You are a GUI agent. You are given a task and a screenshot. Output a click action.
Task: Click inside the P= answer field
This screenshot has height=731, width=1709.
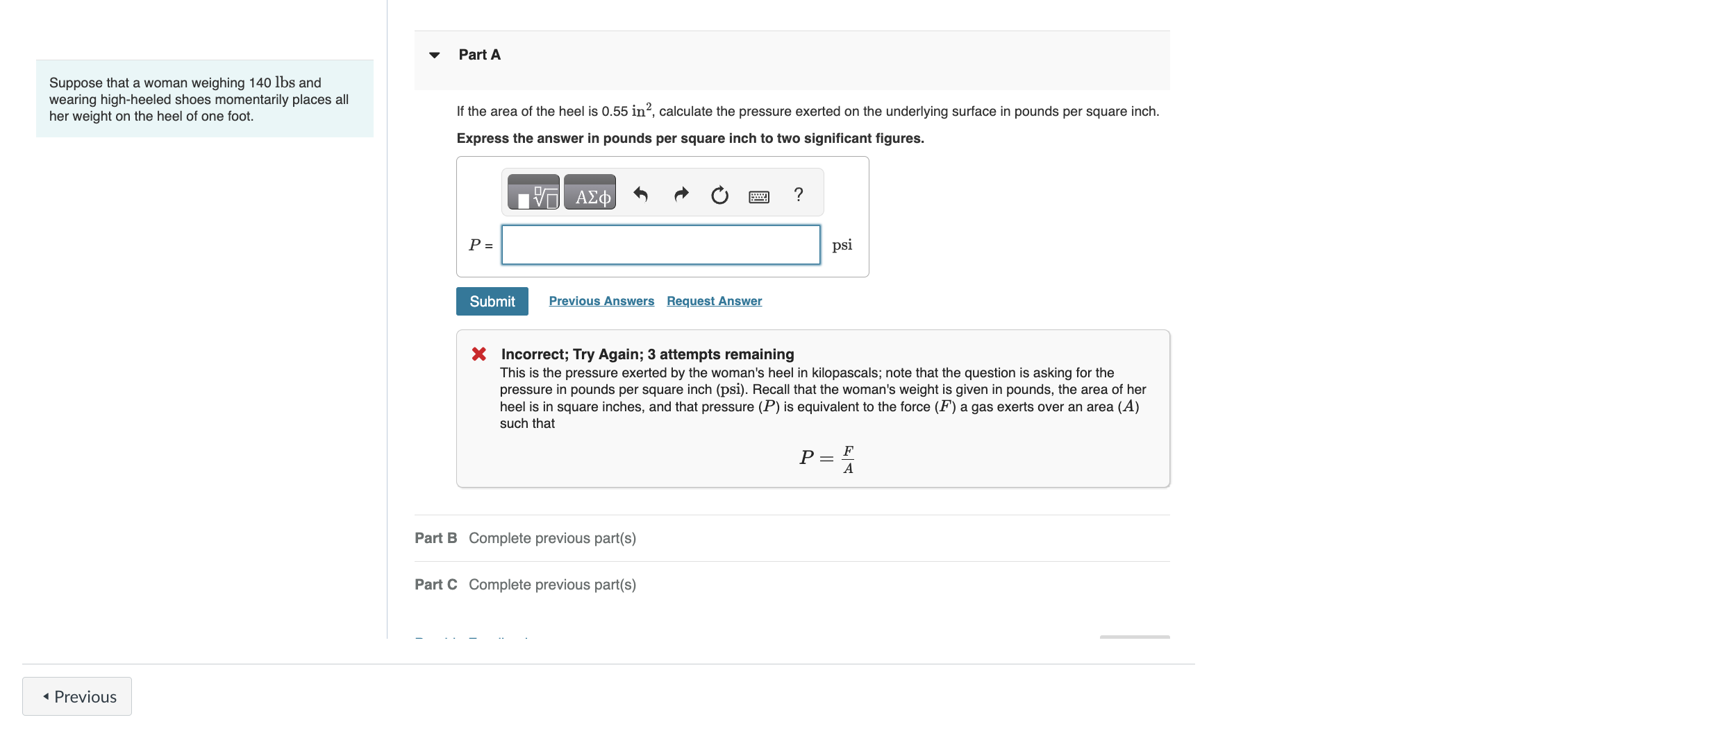(x=660, y=245)
